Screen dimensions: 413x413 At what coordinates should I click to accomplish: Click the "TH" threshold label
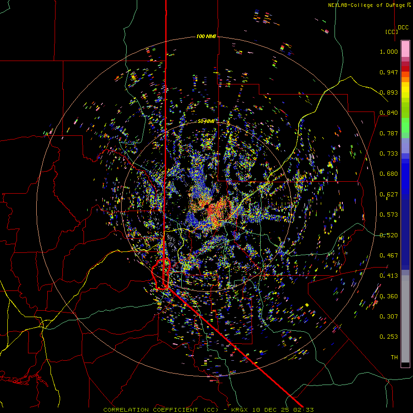tap(394, 357)
